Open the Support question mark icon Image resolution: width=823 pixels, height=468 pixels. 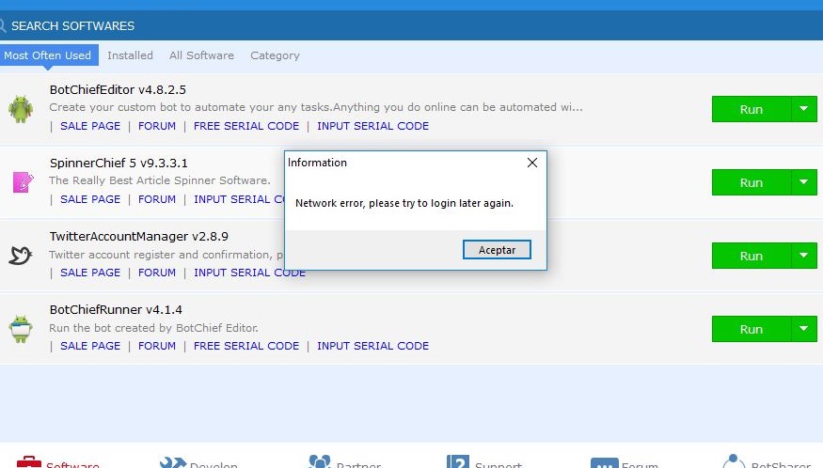pyautogui.click(x=458, y=462)
